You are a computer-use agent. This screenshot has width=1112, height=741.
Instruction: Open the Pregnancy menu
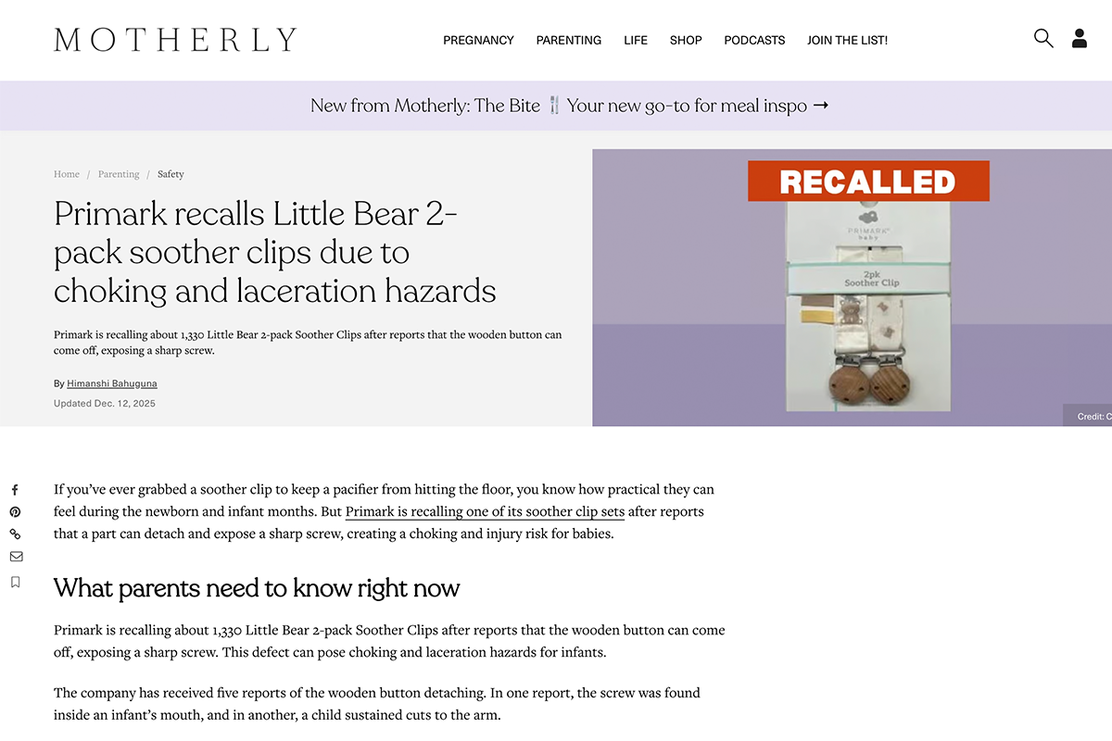[478, 41]
